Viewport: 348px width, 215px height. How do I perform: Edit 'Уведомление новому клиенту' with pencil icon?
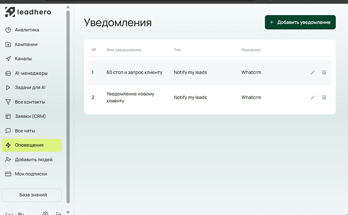pyautogui.click(x=313, y=98)
